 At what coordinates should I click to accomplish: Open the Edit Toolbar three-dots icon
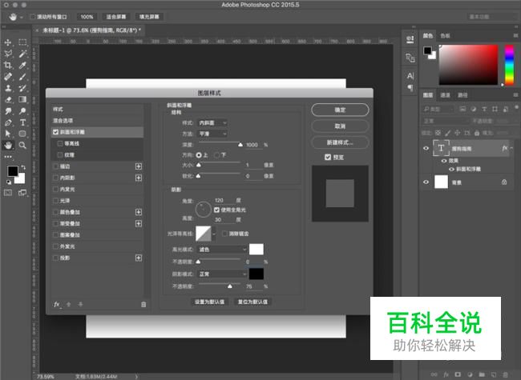8,157
